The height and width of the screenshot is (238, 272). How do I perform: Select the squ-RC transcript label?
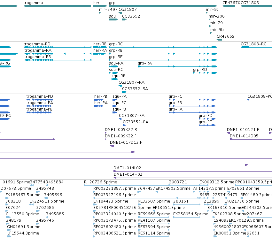116,70
